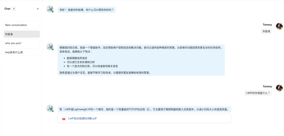Screen dimensions: 284x136
Task: Click the chat count badge showing 4
Action: [14, 9]
